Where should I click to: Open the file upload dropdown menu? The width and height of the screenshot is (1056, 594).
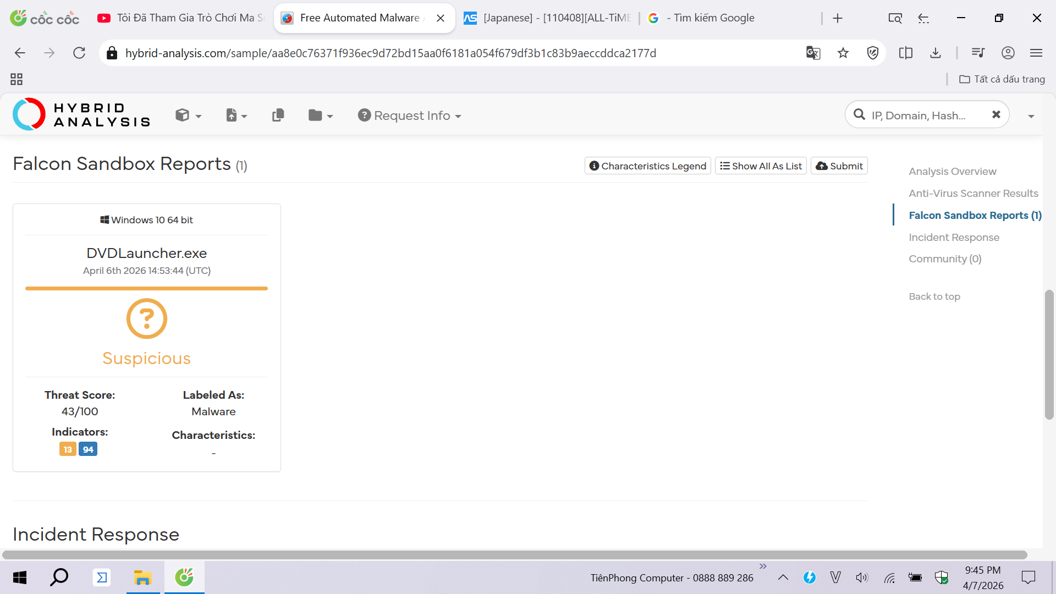pos(237,116)
